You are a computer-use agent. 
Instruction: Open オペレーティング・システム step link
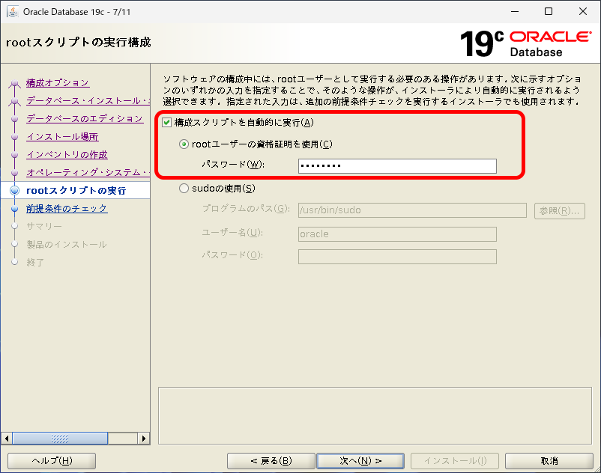coord(88,173)
